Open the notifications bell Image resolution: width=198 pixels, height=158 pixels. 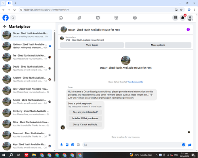pyautogui.click(x=183, y=18)
